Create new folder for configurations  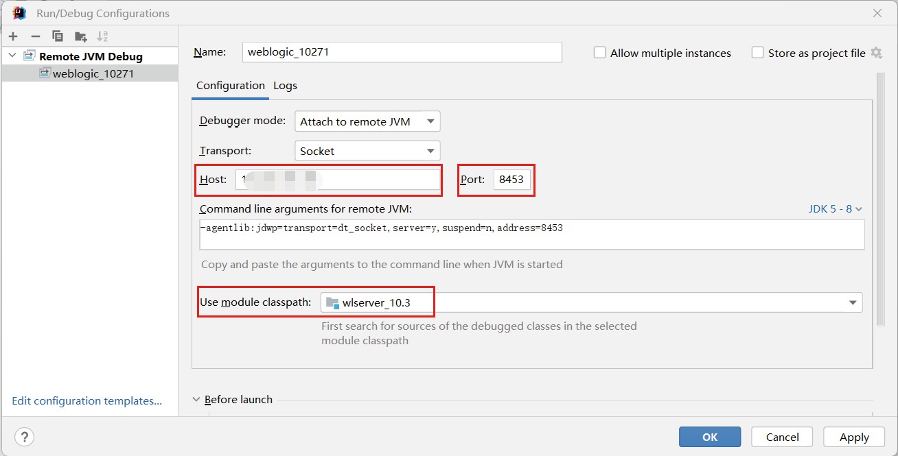point(81,36)
